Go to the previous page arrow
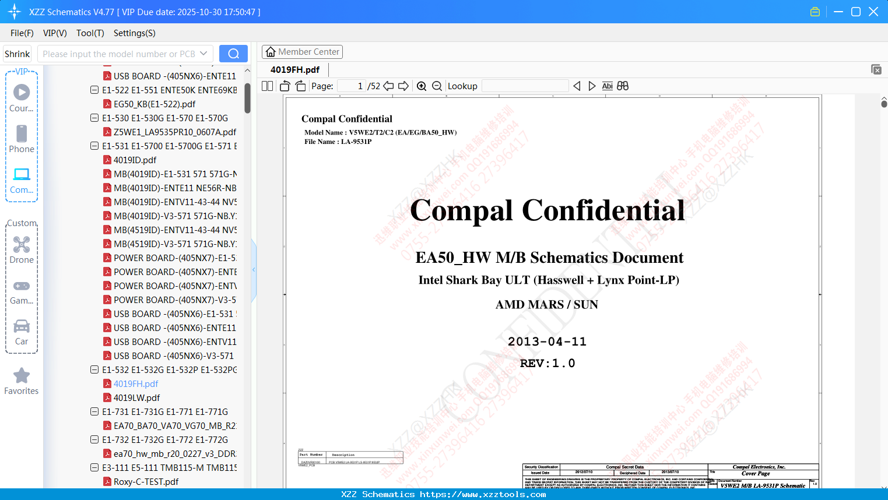Screen dimensions: 888x500 [x=388, y=86]
